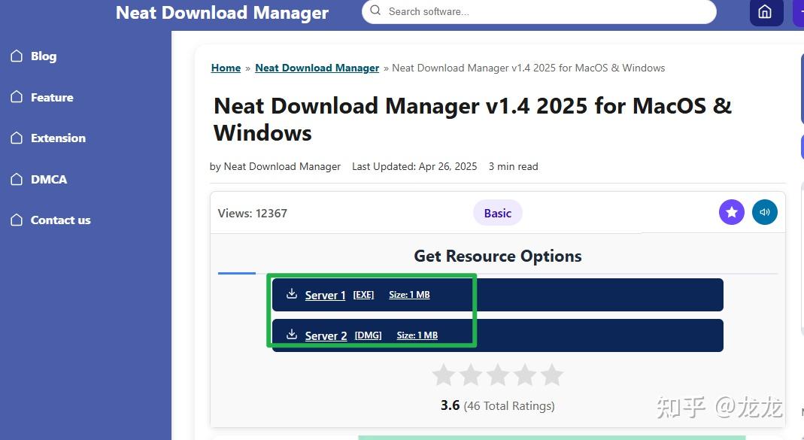Select the Feature icon in the sidebar
This screenshot has height=440, width=804.
tap(16, 97)
